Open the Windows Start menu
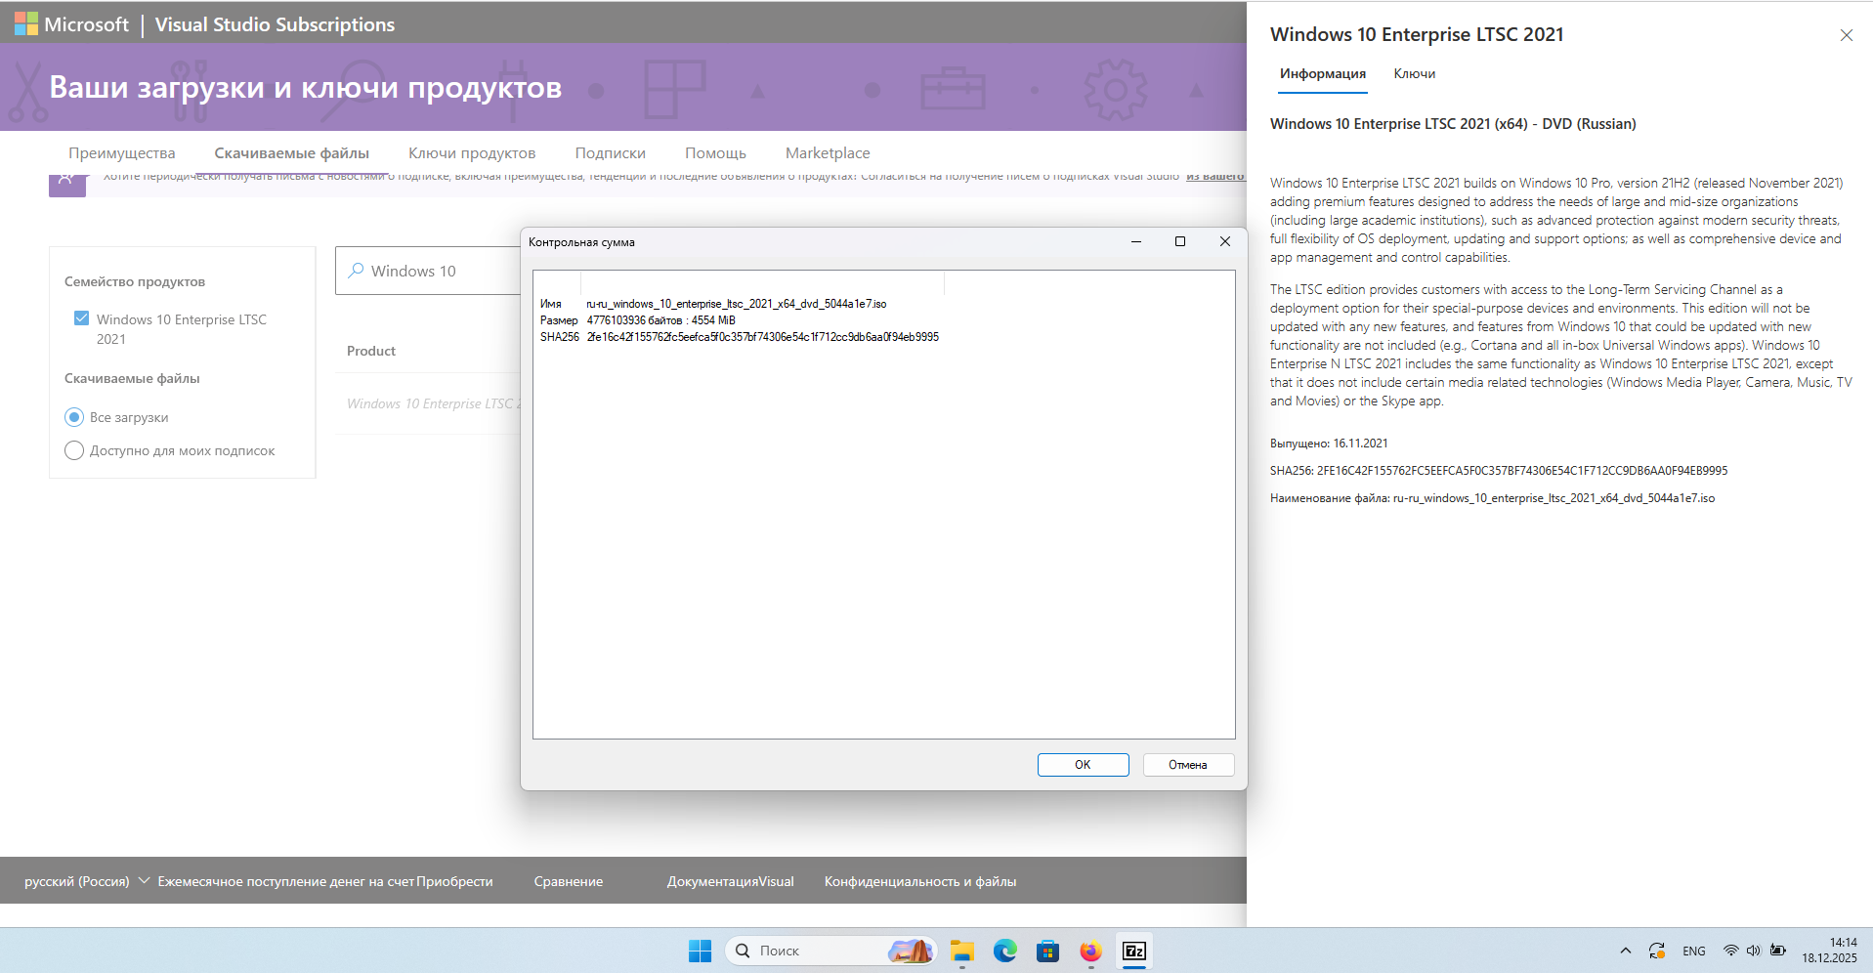The height and width of the screenshot is (973, 1873). (700, 951)
